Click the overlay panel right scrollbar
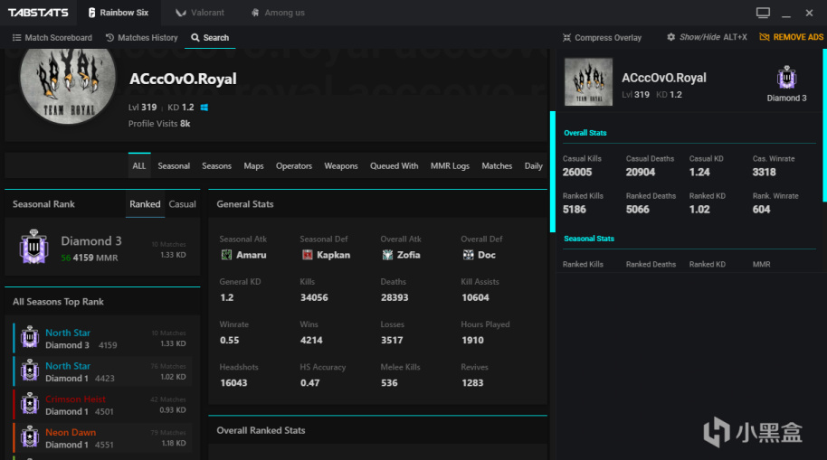This screenshot has height=460, width=827. click(824, 126)
